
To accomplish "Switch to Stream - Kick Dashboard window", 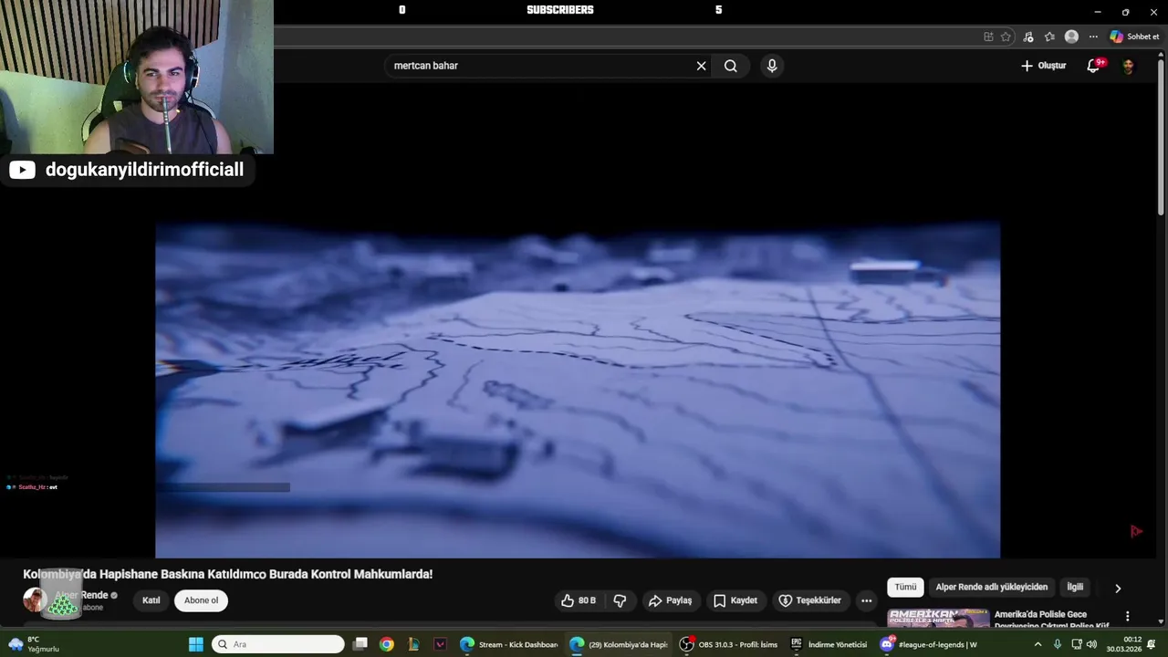I will 509,644.
